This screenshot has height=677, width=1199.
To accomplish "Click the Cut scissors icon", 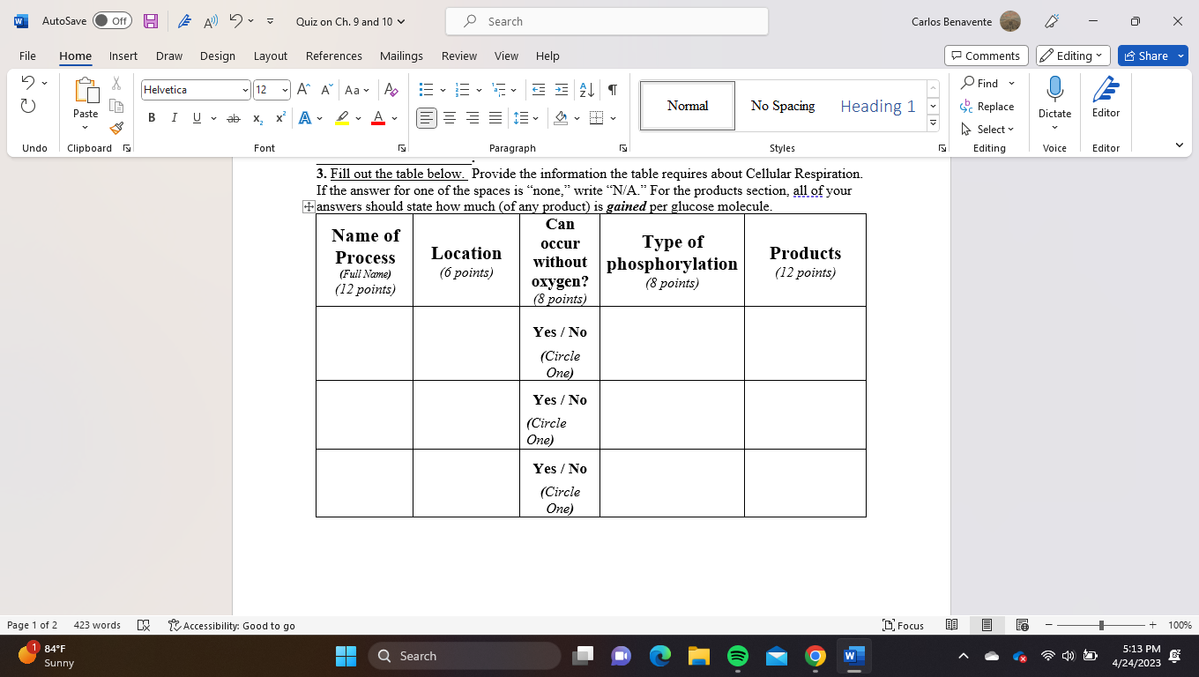I will (x=116, y=84).
